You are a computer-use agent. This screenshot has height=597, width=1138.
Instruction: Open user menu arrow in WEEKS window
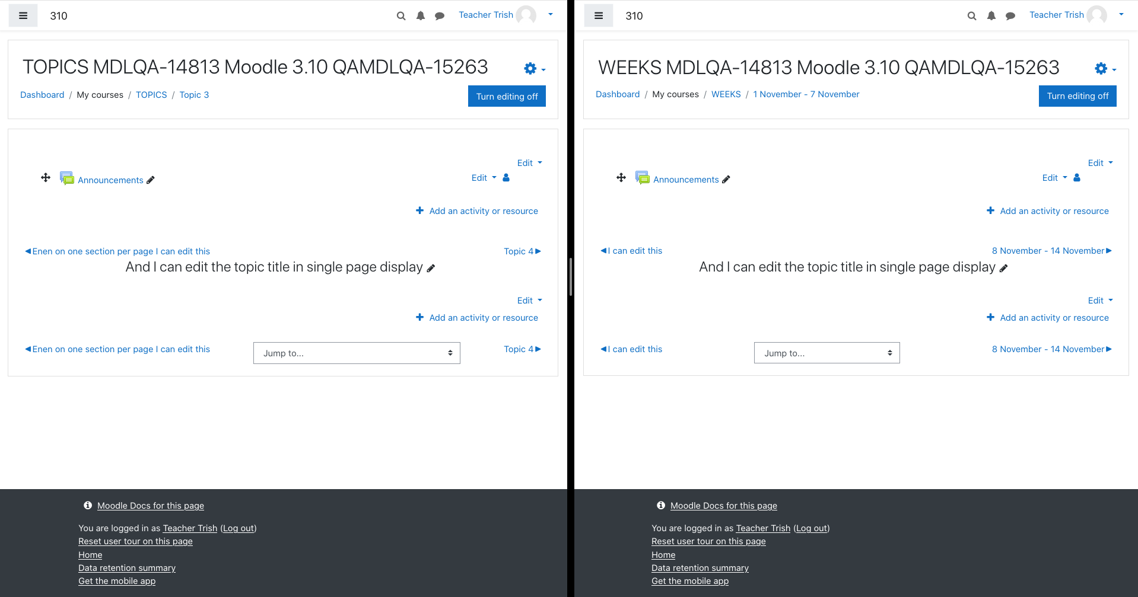(x=1121, y=14)
